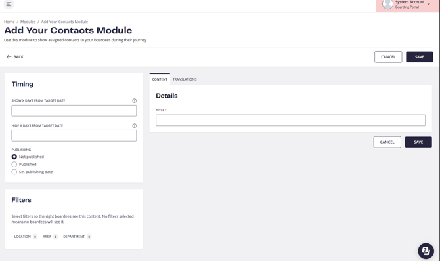This screenshot has width=440, height=261.
Task: Show help for Show X Days field
Action: (135, 100)
